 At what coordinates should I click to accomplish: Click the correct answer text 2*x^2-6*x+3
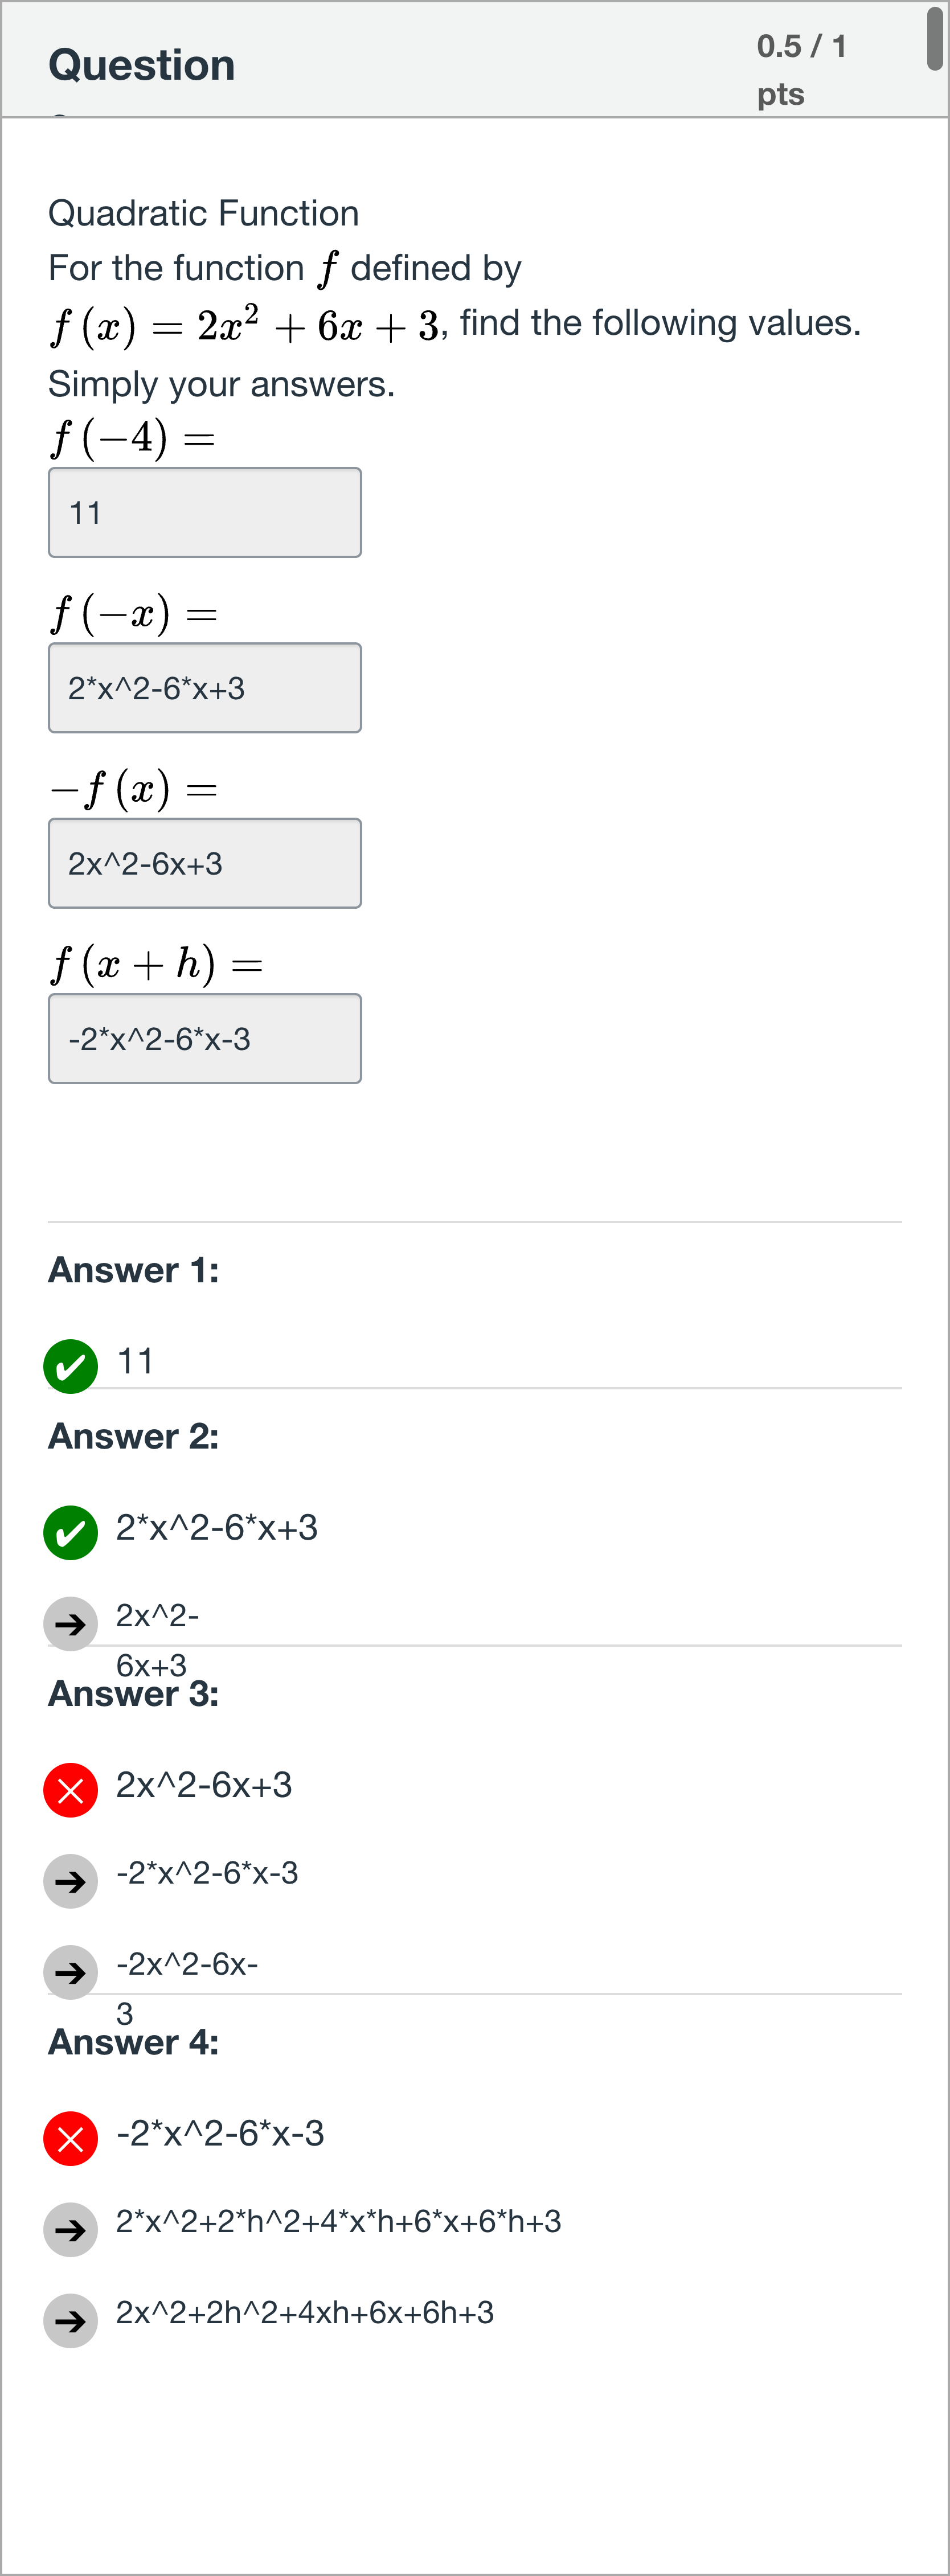coord(220,1528)
